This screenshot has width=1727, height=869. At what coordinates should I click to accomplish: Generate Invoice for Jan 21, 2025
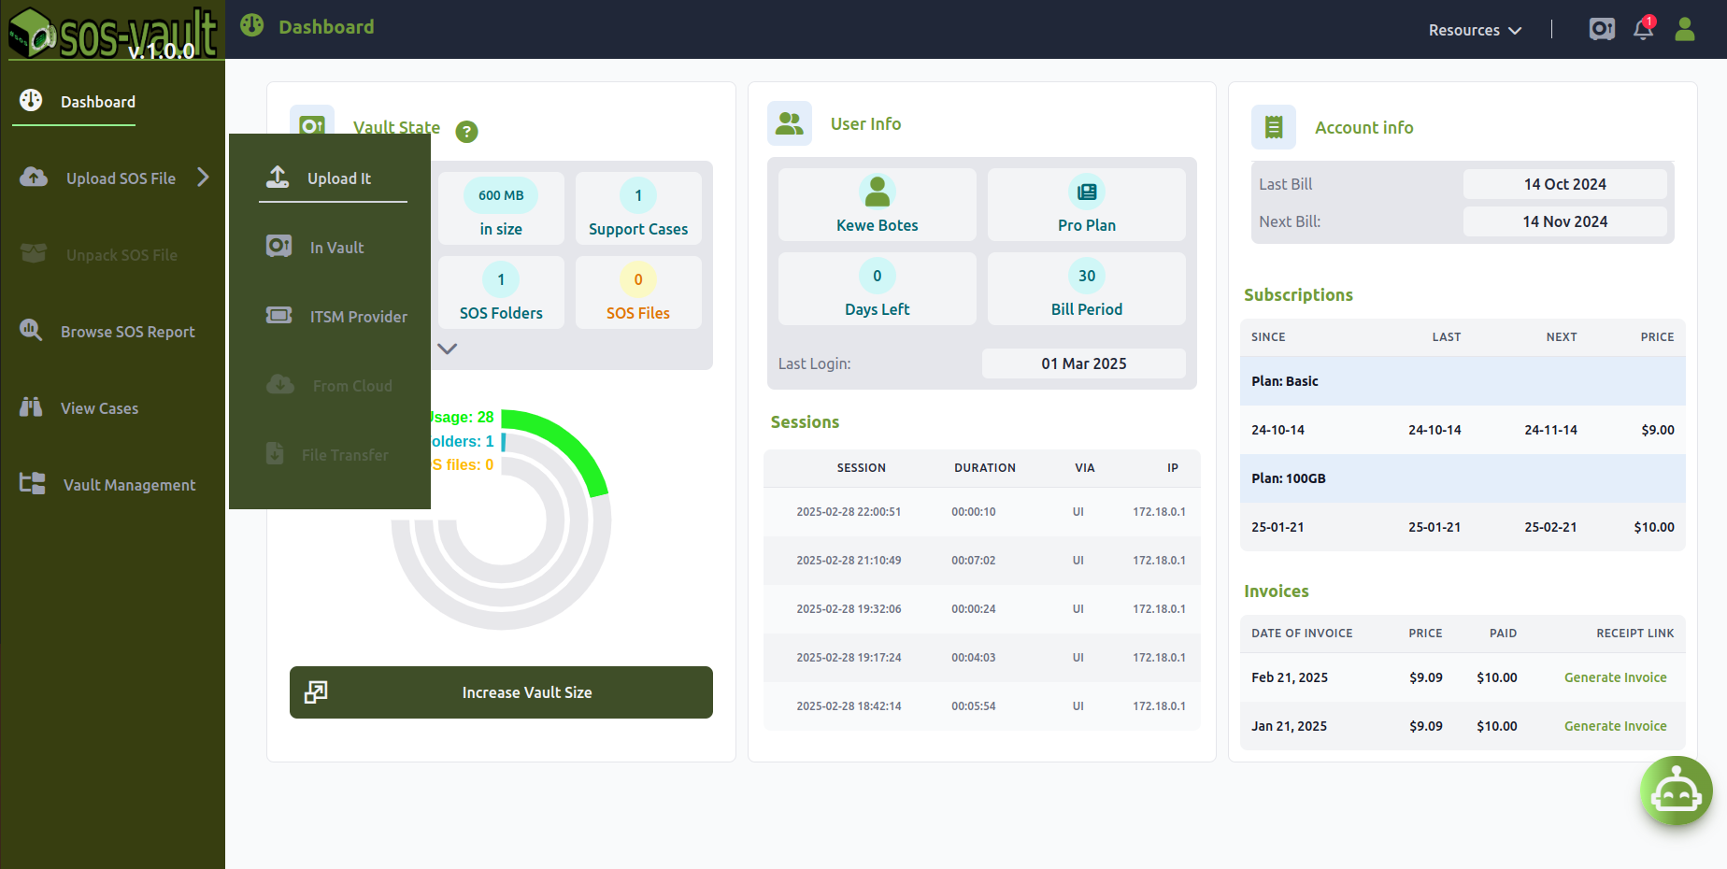1615,726
